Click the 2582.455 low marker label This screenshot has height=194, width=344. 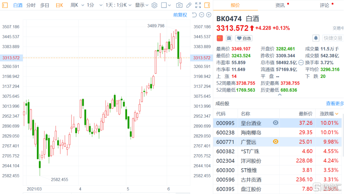click(60, 179)
